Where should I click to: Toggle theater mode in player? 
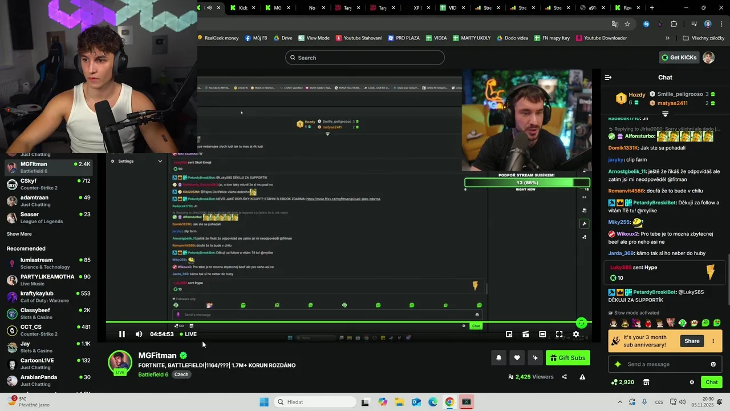542,335
